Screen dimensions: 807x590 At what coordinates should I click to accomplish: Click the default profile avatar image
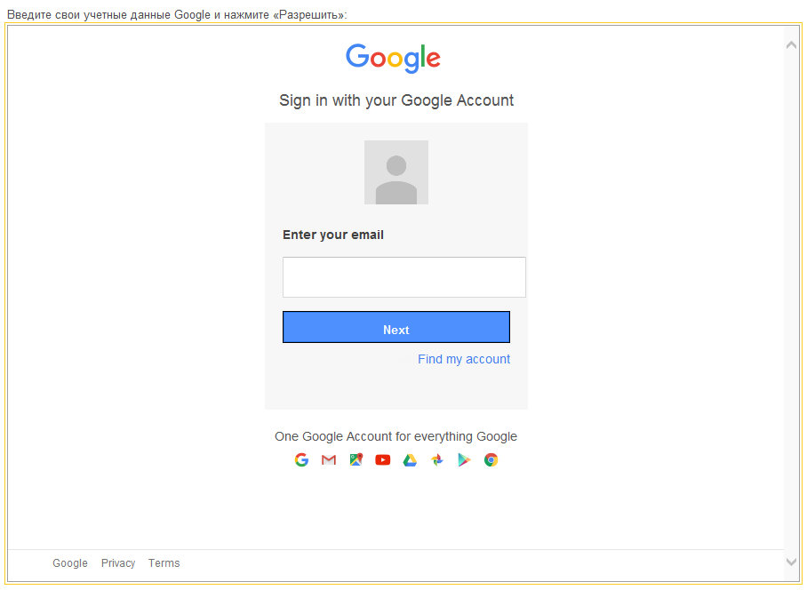point(396,171)
